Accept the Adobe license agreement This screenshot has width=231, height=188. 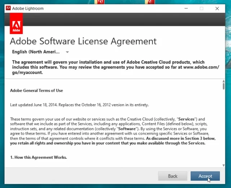(205, 176)
